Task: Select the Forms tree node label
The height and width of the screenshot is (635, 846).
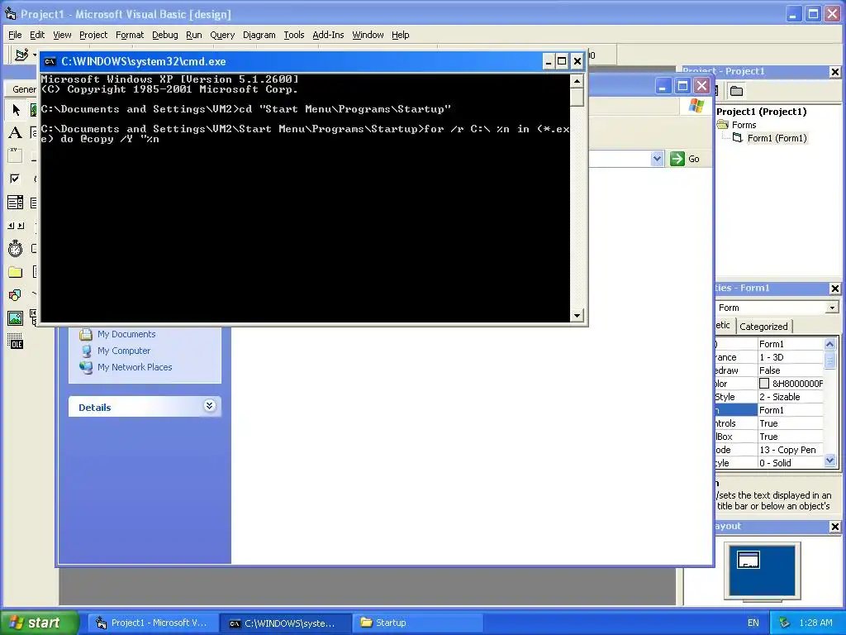Action: click(744, 125)
